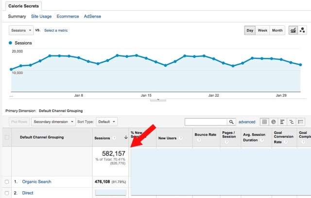Check the Direct row checkbox
Screen dimensions: 311x198
click(x=7, y=193)
